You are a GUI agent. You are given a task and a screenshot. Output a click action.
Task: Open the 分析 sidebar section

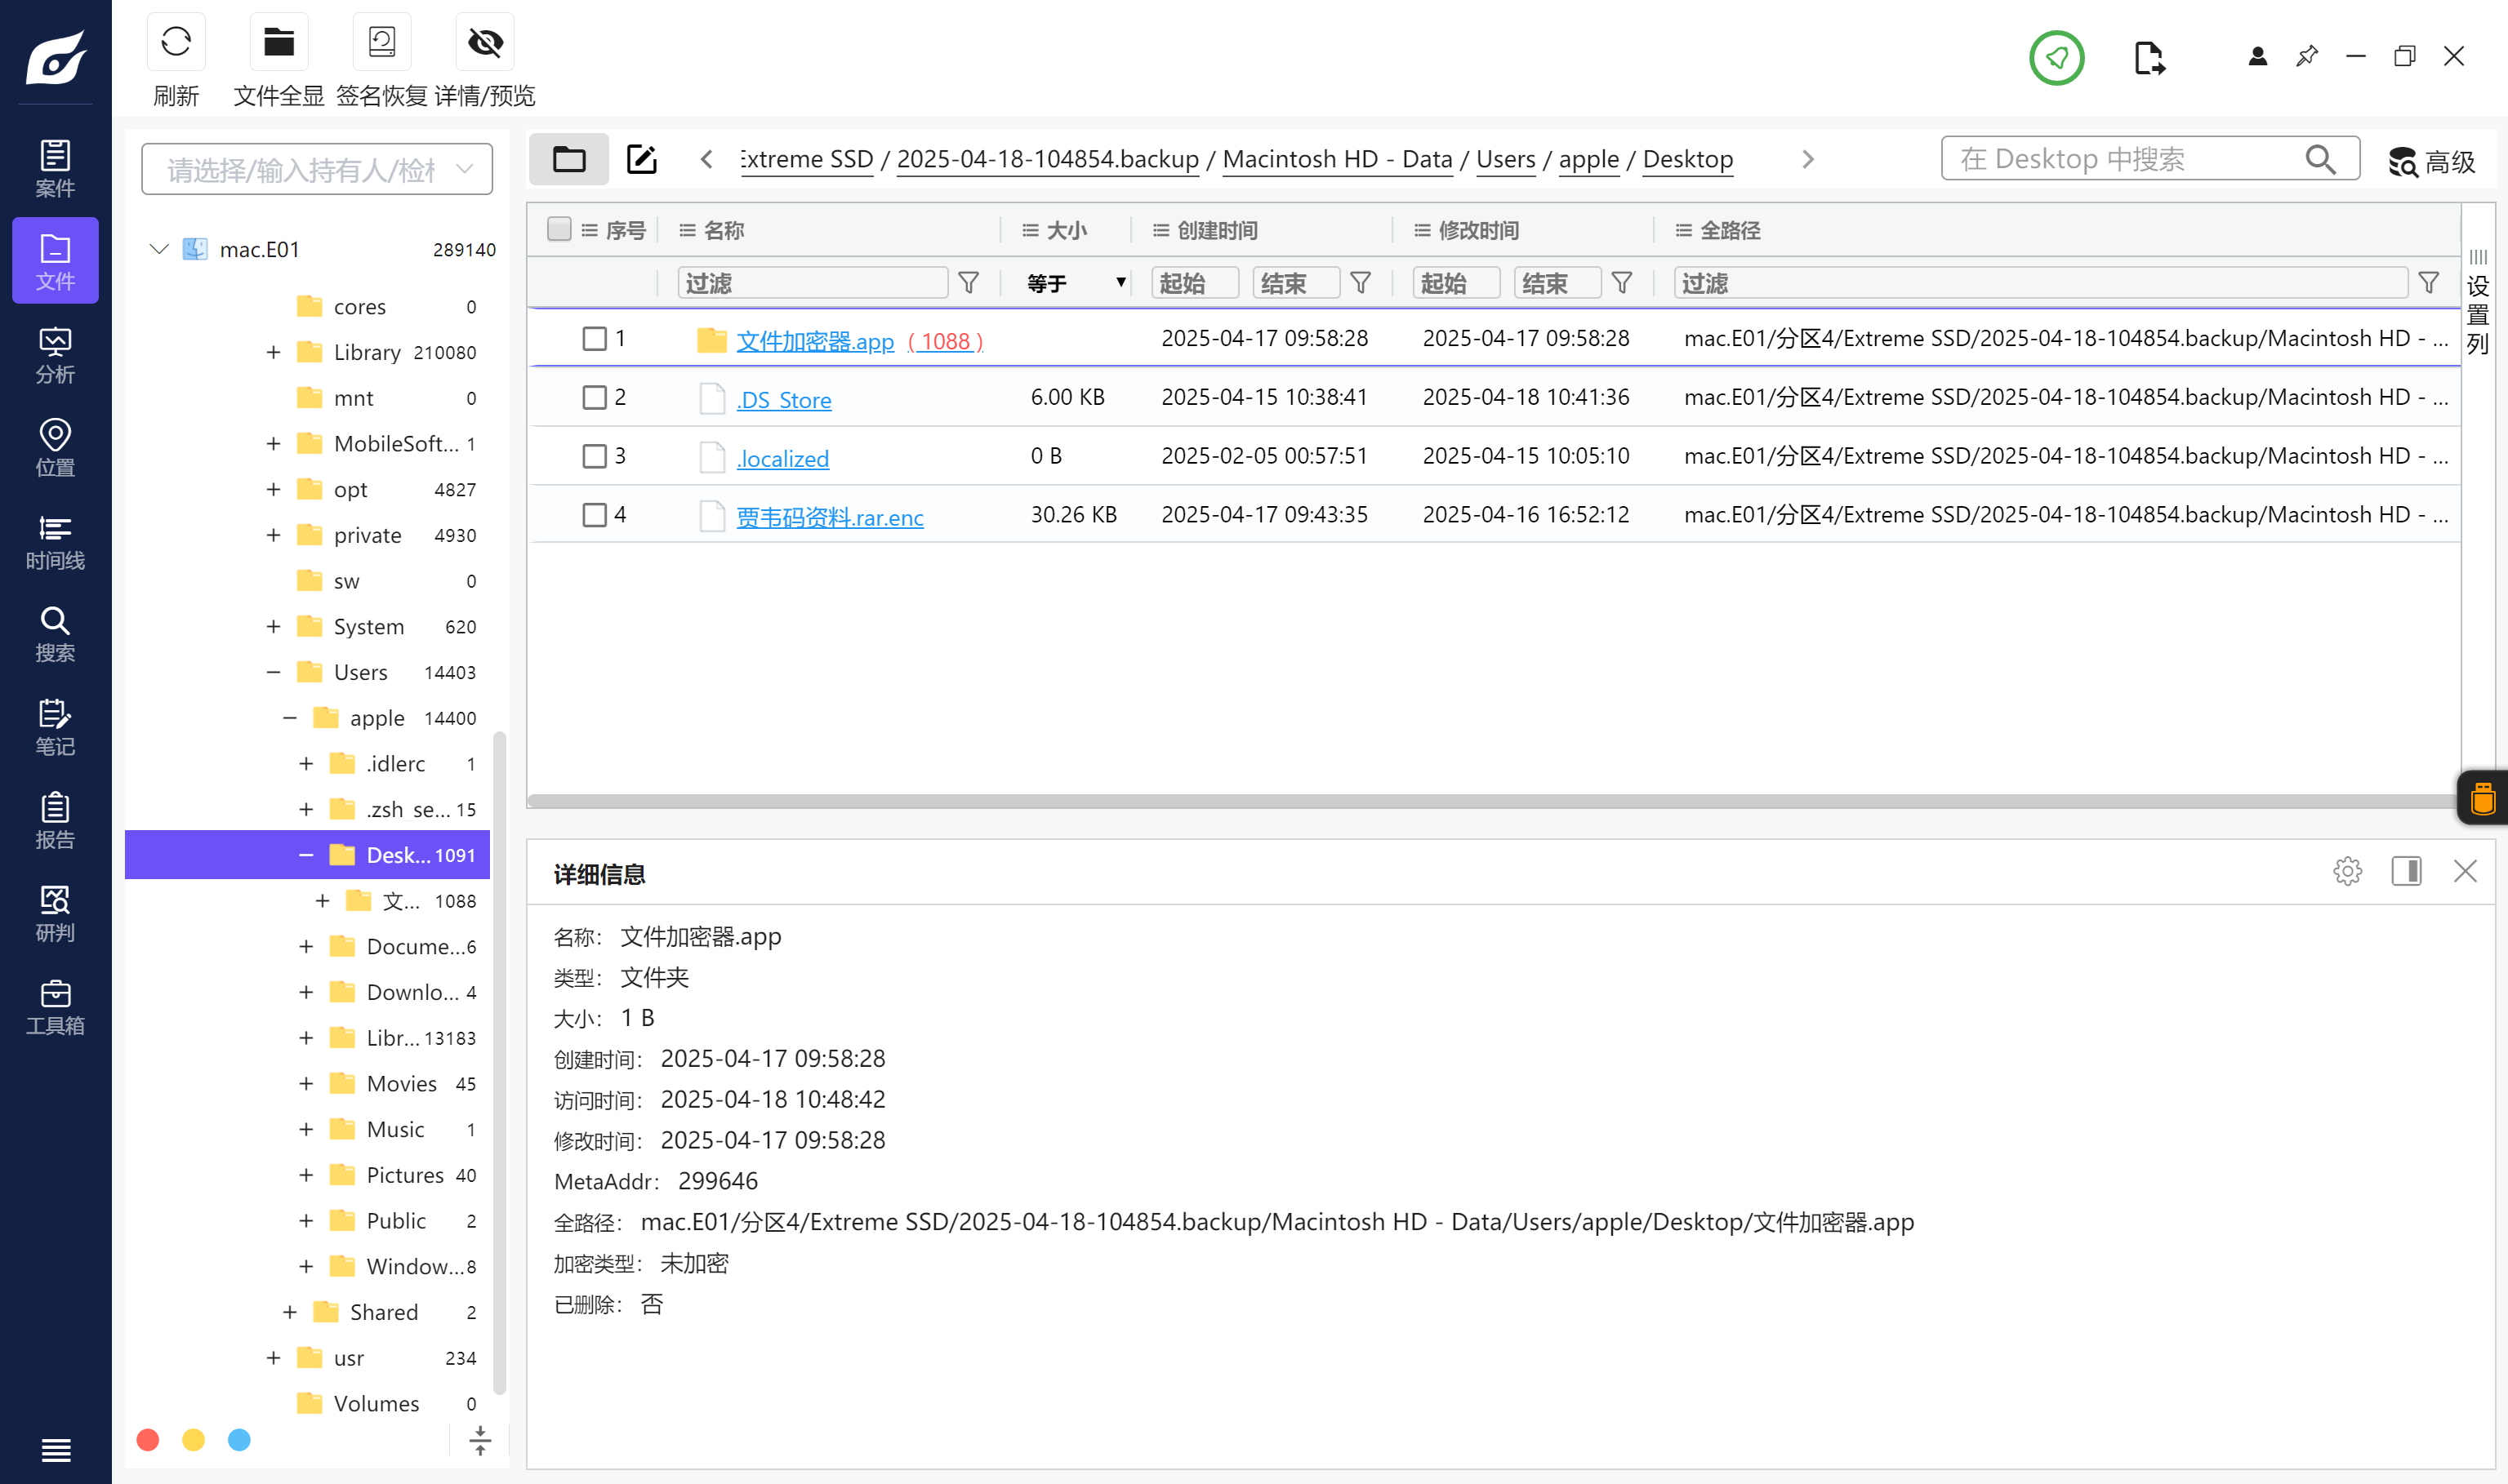pos(55,355)
